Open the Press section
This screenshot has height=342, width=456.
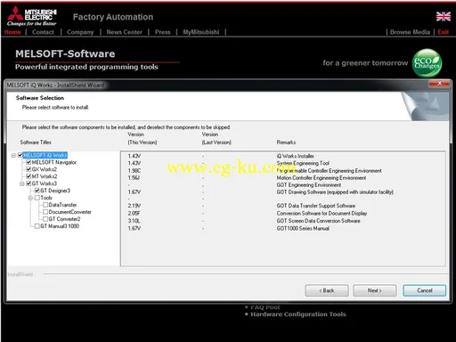coord(162,32)
